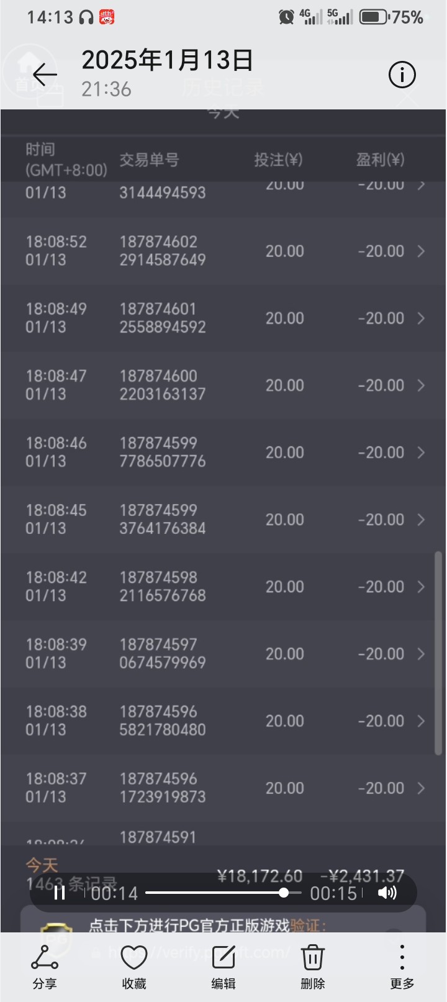The image size is (447, 1002).
Task: Tap the back arrow icon
Action: 45,75
